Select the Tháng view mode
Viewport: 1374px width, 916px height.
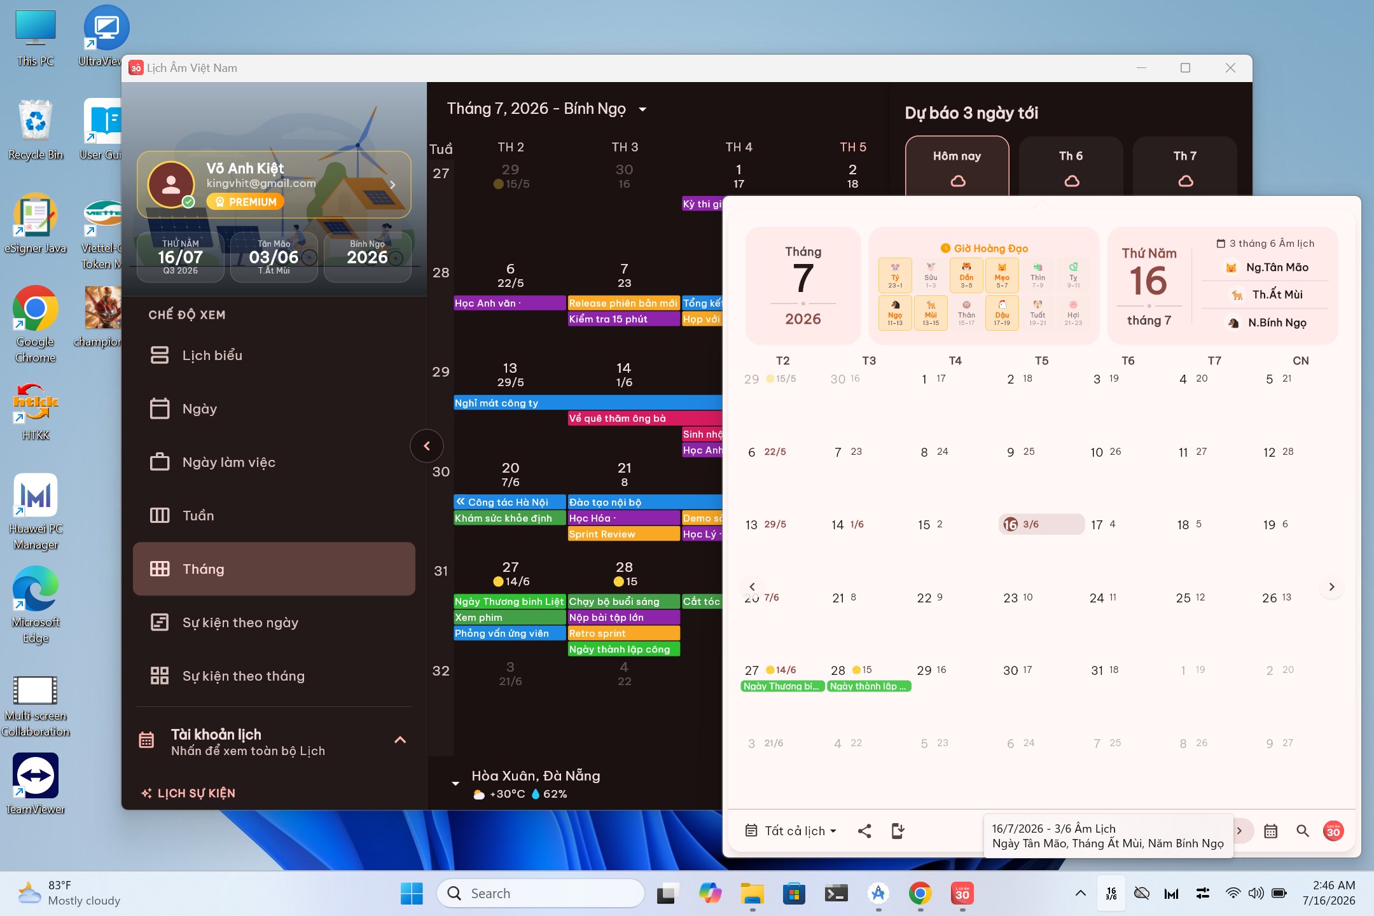pos(274,569)
